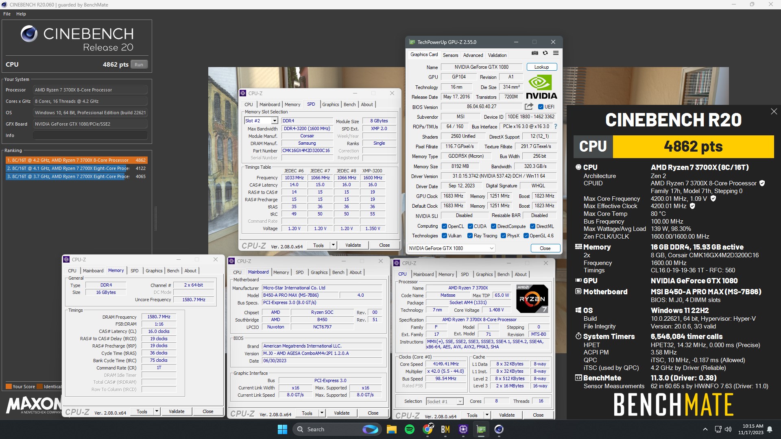Run the Cinebench CPU test
The width and height of the screenshot is (781, 439).
click(139, 65)
